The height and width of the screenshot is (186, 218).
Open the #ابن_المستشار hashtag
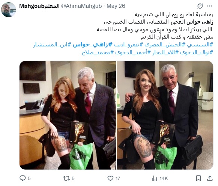click(x=52, y=45)
